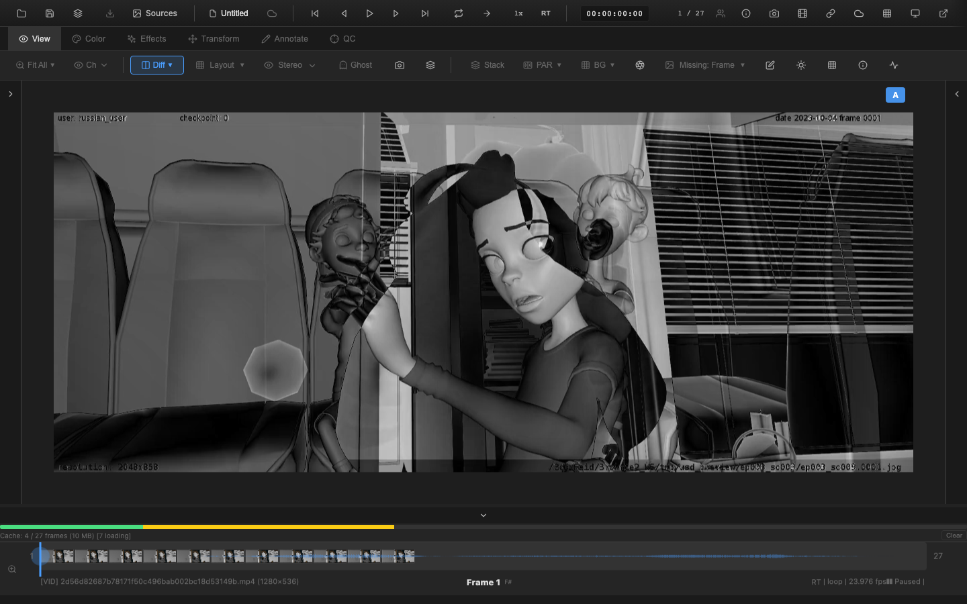Expand the Missing: Frame dropdown
Screen dimensions: 967x604
pos(705,65)
